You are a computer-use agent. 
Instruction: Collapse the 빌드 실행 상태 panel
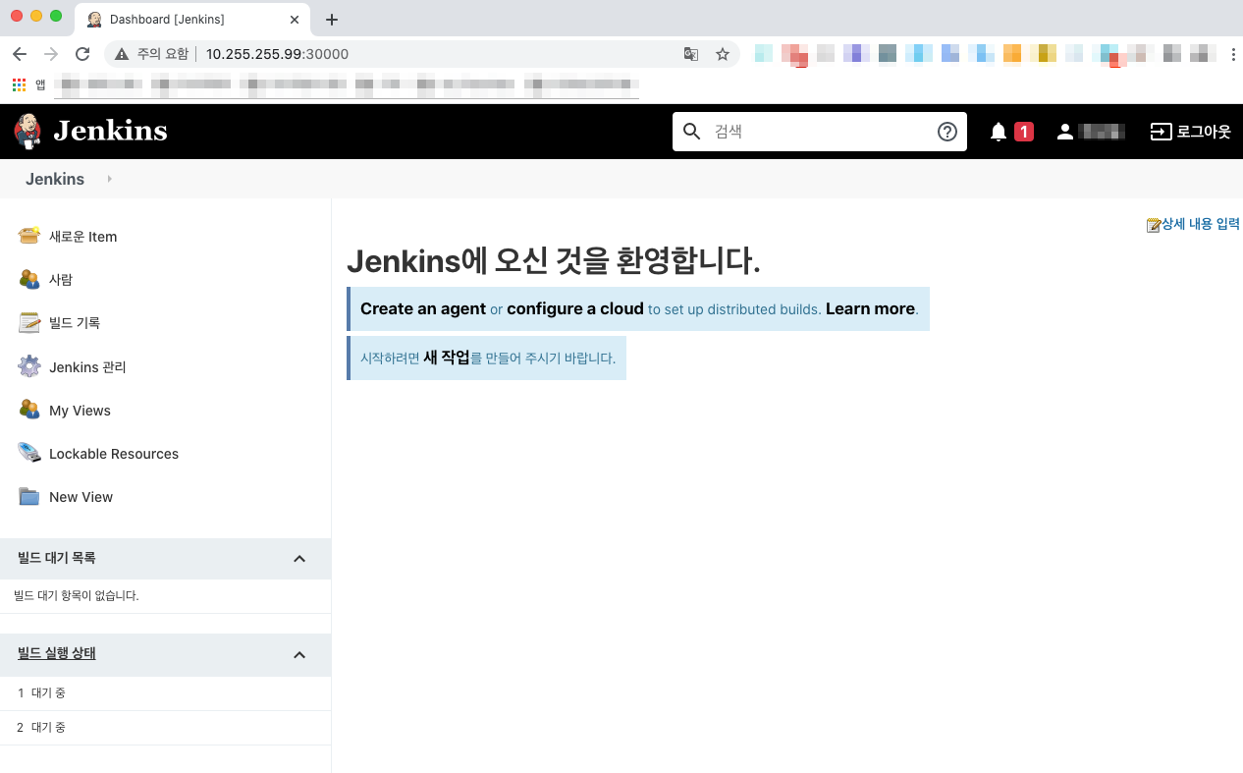[299, 654]
